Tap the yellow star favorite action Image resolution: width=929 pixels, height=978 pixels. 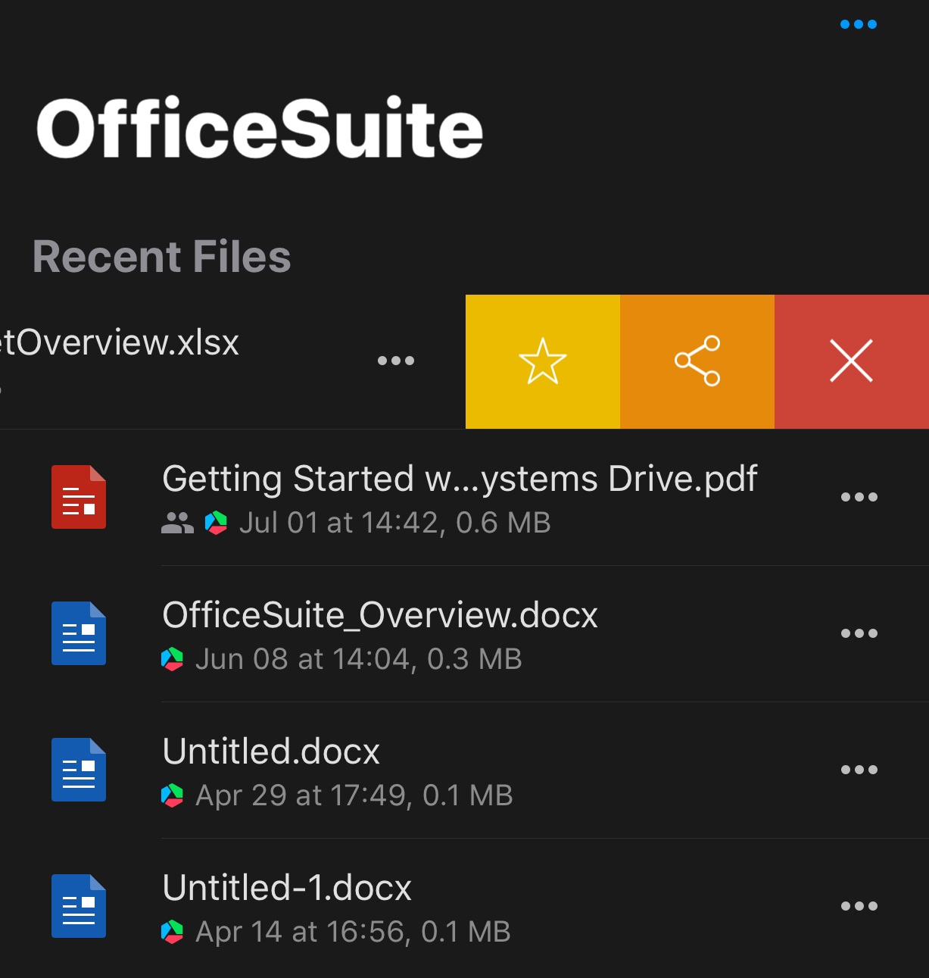tap(542, 361)
